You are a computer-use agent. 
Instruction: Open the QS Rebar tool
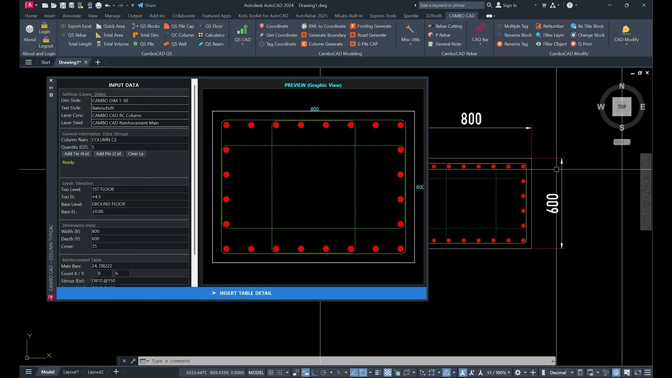73,35
